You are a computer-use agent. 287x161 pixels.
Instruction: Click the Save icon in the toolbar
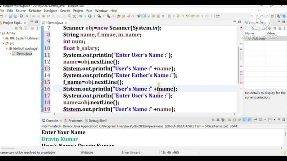pos(10,16)
